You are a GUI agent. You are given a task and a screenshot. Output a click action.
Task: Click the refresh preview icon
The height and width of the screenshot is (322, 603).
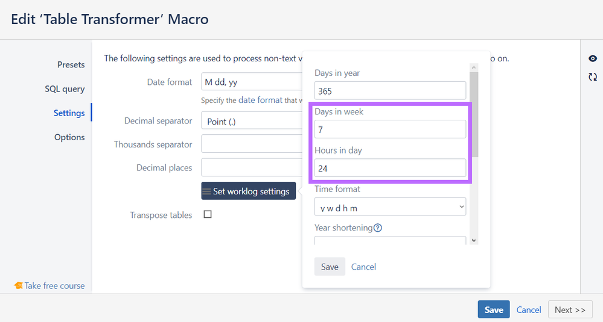click(593, 76)
